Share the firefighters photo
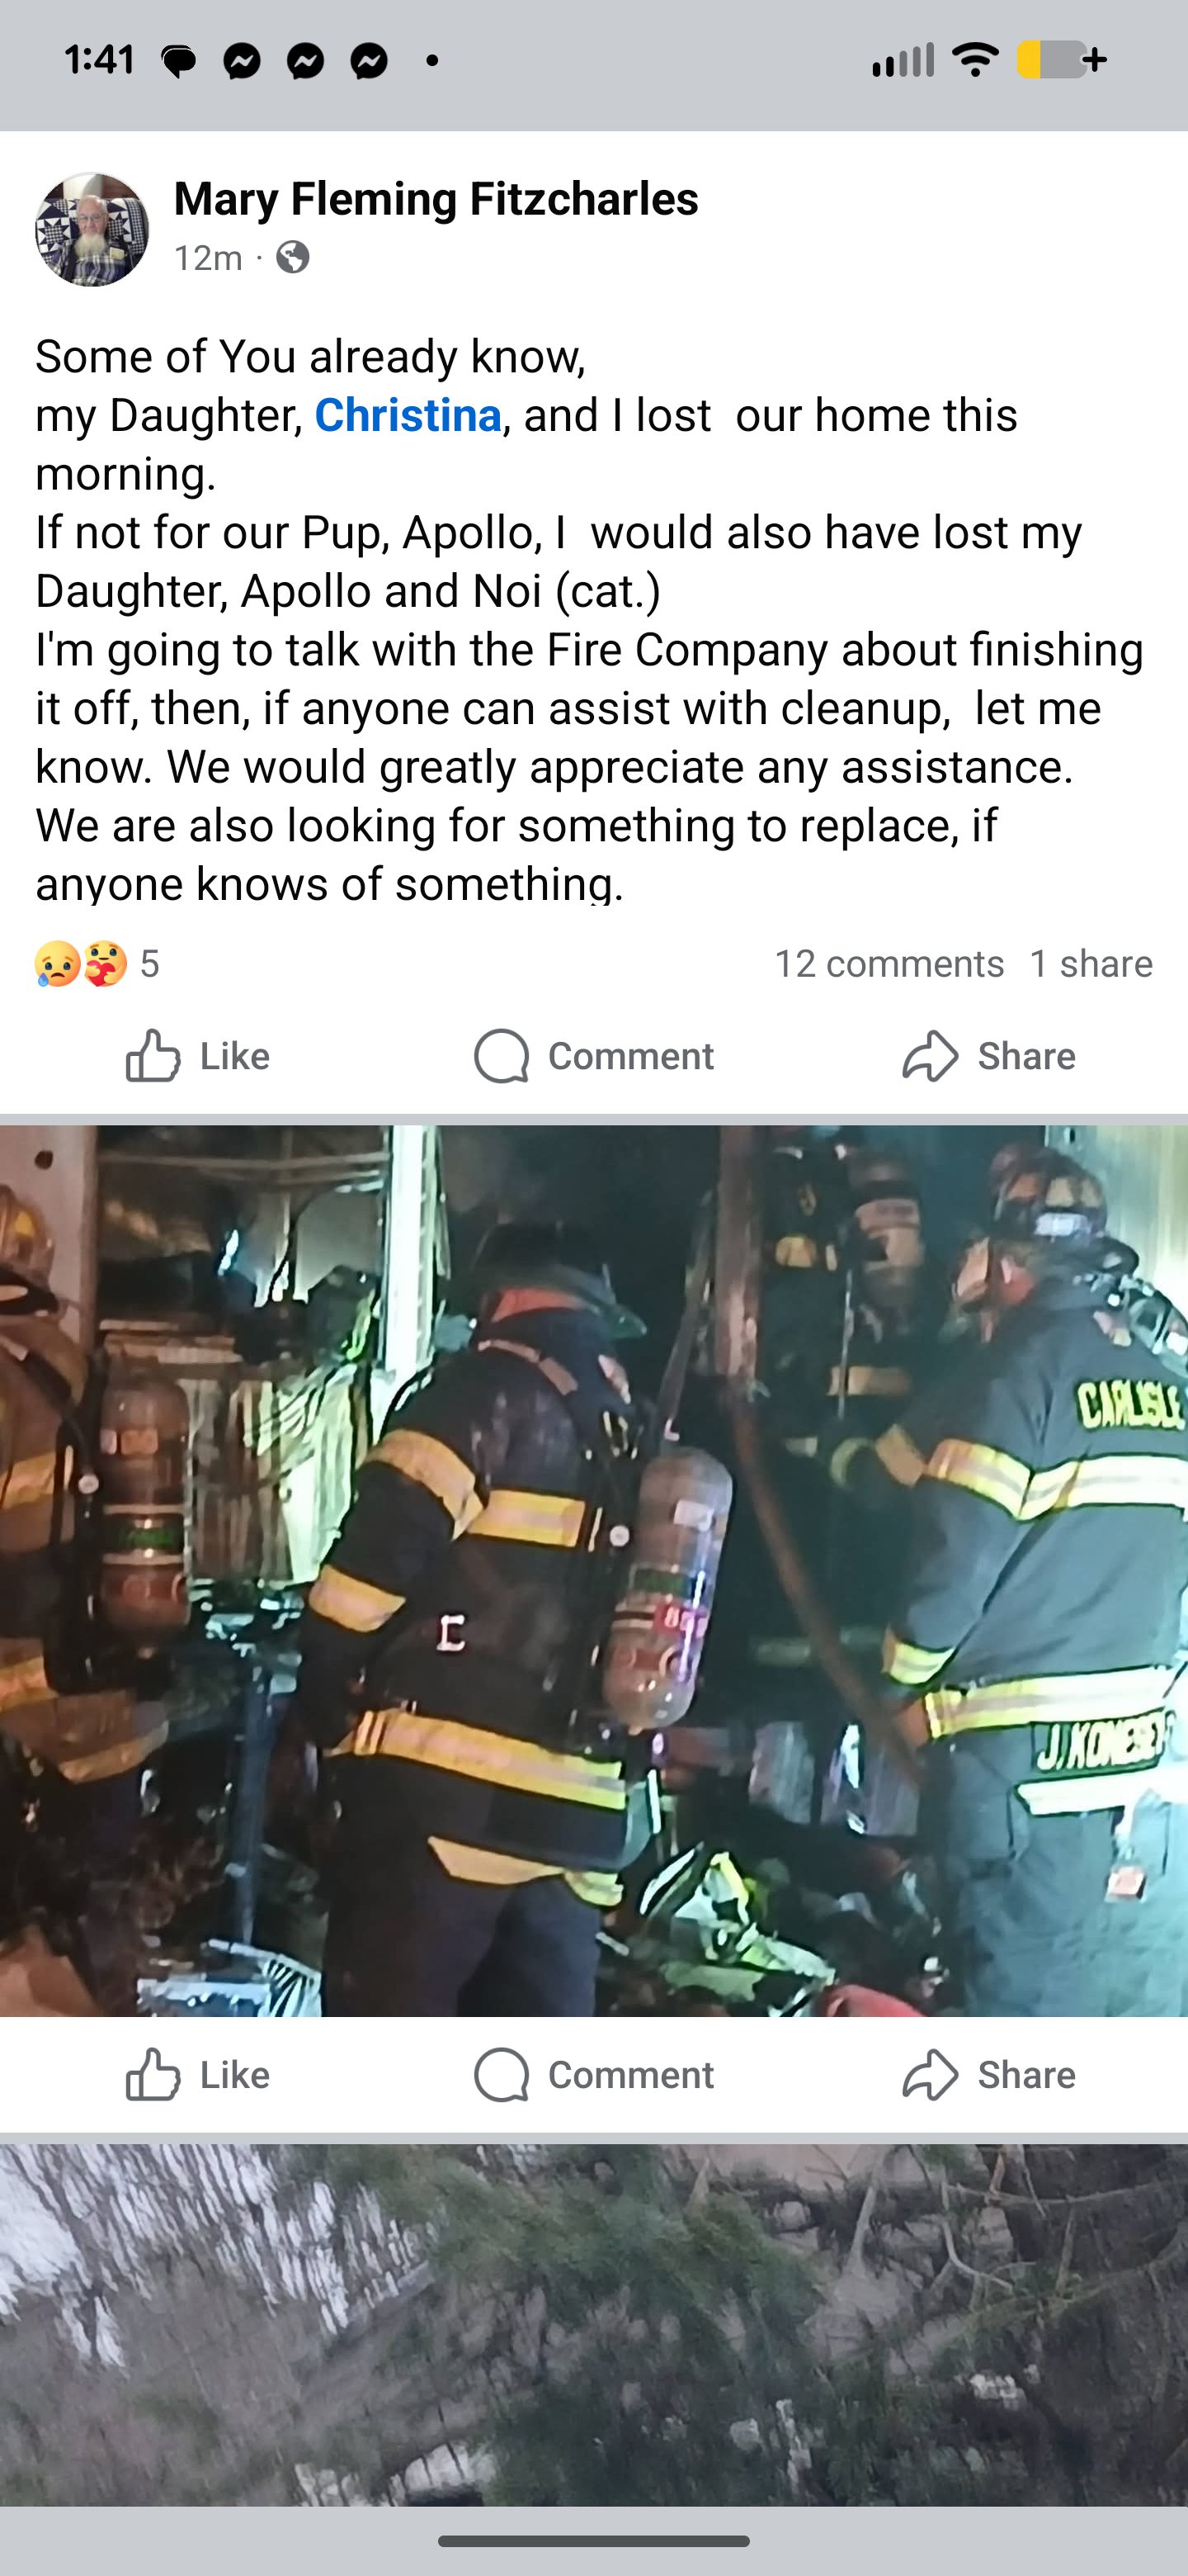The image size is (1188, 2576). [988, 2075]
